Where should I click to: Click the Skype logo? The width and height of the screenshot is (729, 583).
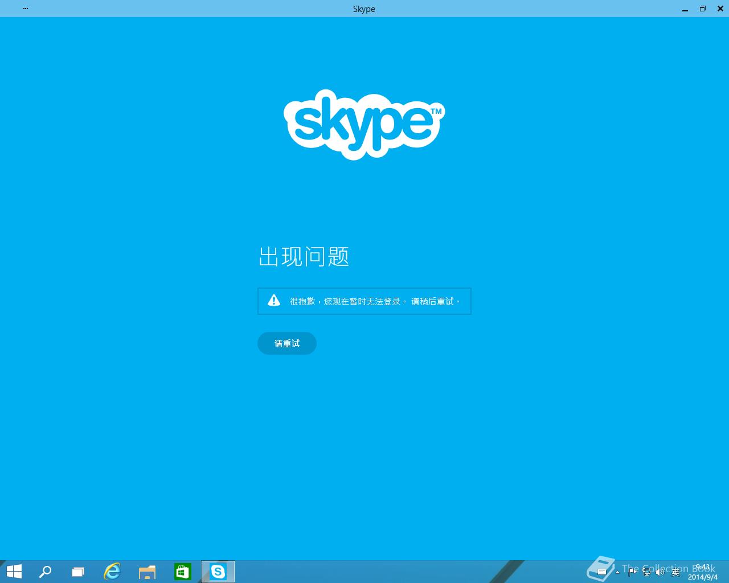coord(364,124)
